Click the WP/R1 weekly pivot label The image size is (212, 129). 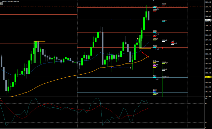[x=165, y=70]
